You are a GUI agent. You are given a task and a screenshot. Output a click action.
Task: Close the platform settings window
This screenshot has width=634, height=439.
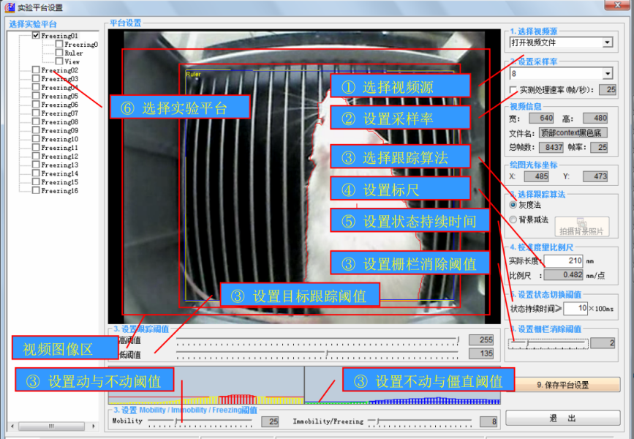click(616, 7)
